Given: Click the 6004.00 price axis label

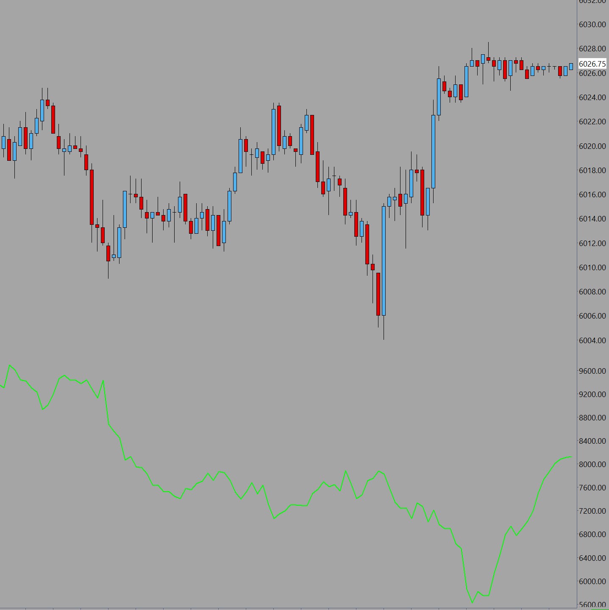Looking at the screenshot, I should (x=592, y=341).
